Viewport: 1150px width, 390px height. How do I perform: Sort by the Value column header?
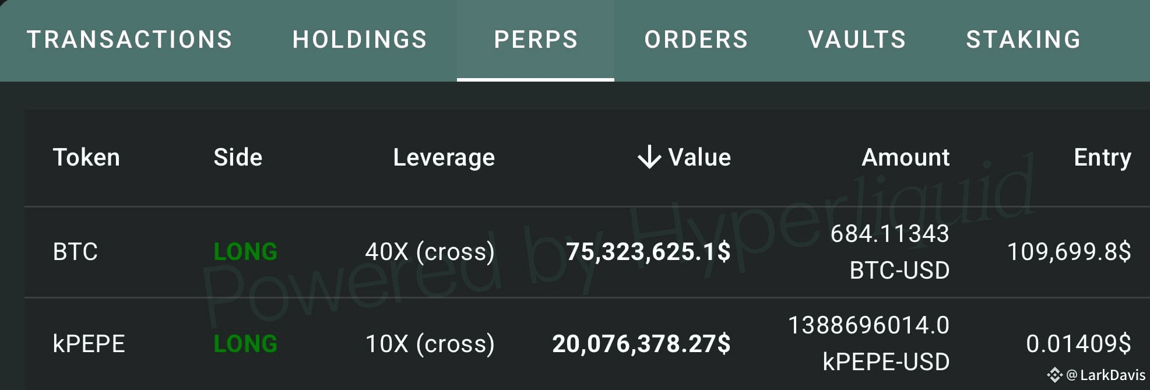coord(699,157)
